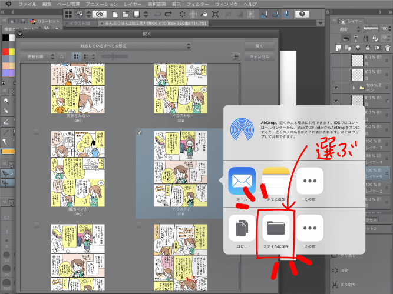Close the 開く dialog with the X
The width and height of the screenshot is (393, 294).
[20, 34]
